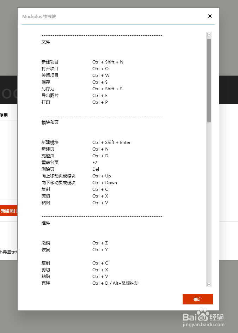Click the 撤销 row label

45,243
